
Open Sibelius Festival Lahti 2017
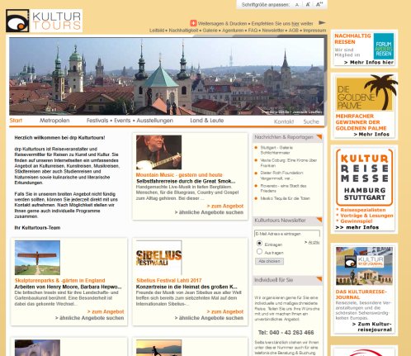click(169, 281)
